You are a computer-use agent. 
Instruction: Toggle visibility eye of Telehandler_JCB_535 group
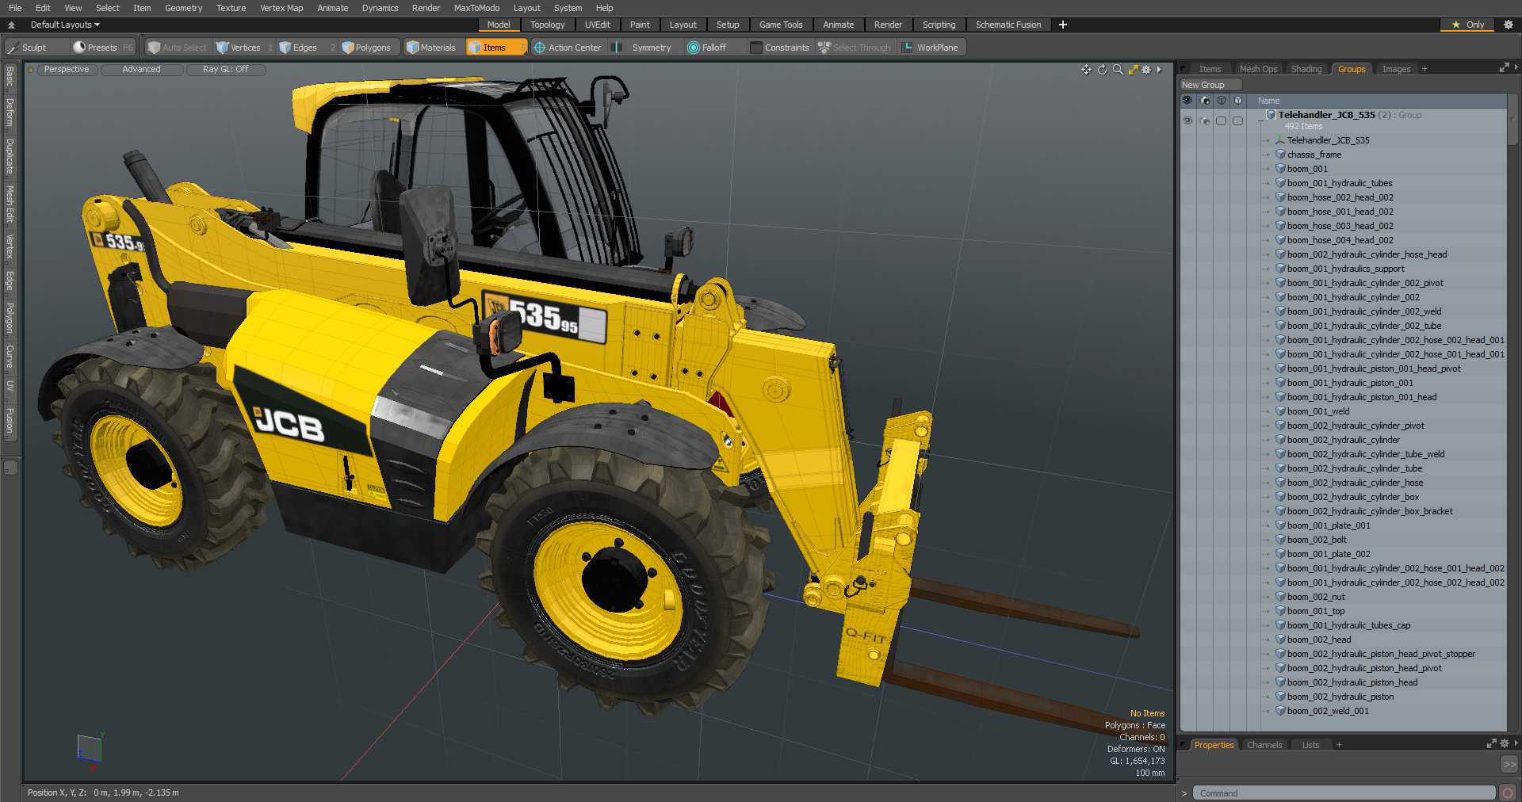click(x=1187, y=120)
